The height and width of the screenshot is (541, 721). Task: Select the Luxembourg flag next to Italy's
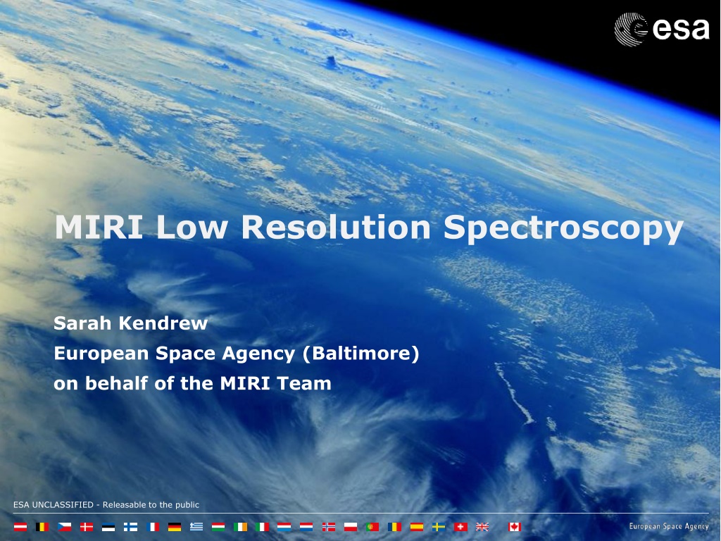[284, 527]
